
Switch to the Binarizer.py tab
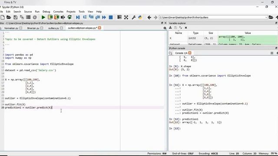(x=33, y=28)
